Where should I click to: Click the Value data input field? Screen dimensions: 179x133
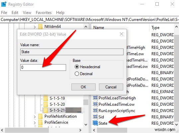(43, 67)
